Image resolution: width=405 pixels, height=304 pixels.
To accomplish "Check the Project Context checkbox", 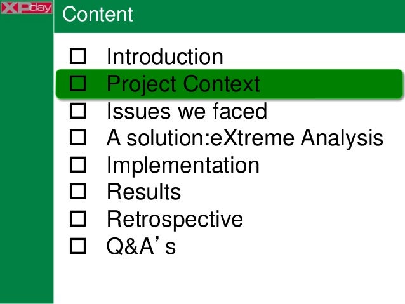I will point(77,83).
